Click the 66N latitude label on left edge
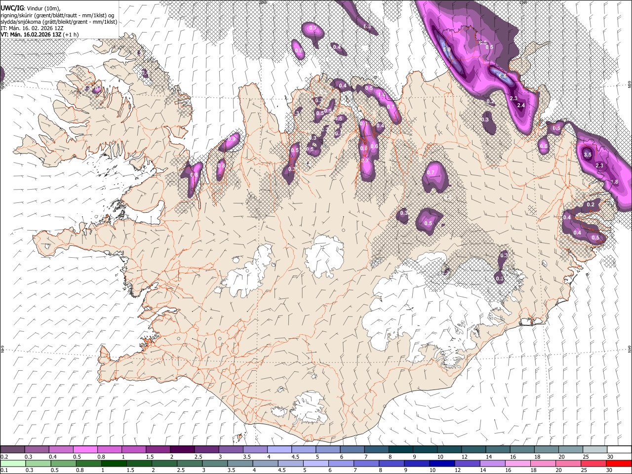This screenshot has width=632, height=474. [x=2, y=85]
